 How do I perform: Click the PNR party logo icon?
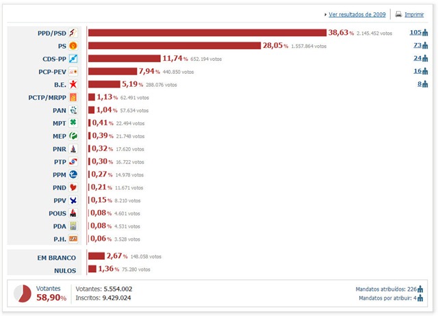73,149
